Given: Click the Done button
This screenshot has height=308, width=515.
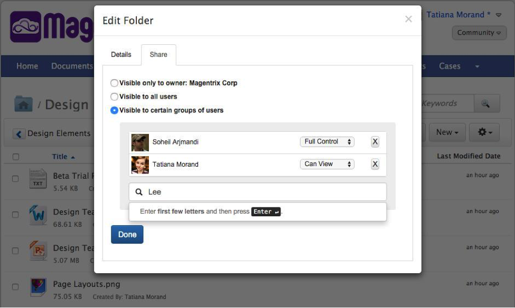Looking at the screenshot, I should pyautogui.click(x=127, y=235).
